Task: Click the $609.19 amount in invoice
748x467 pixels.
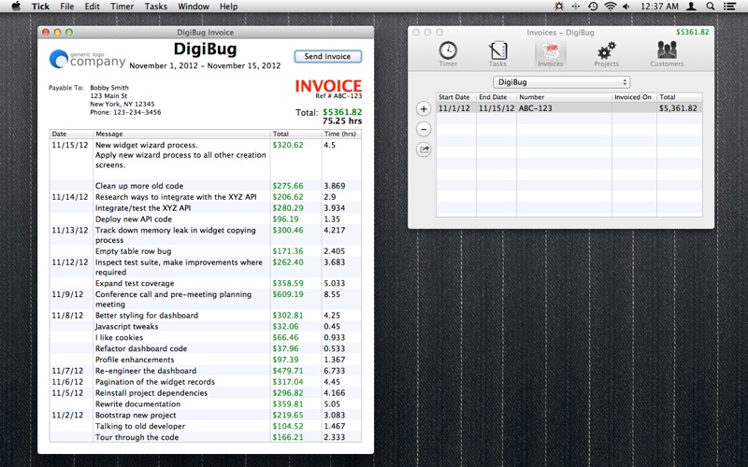Action: [288, 294]
